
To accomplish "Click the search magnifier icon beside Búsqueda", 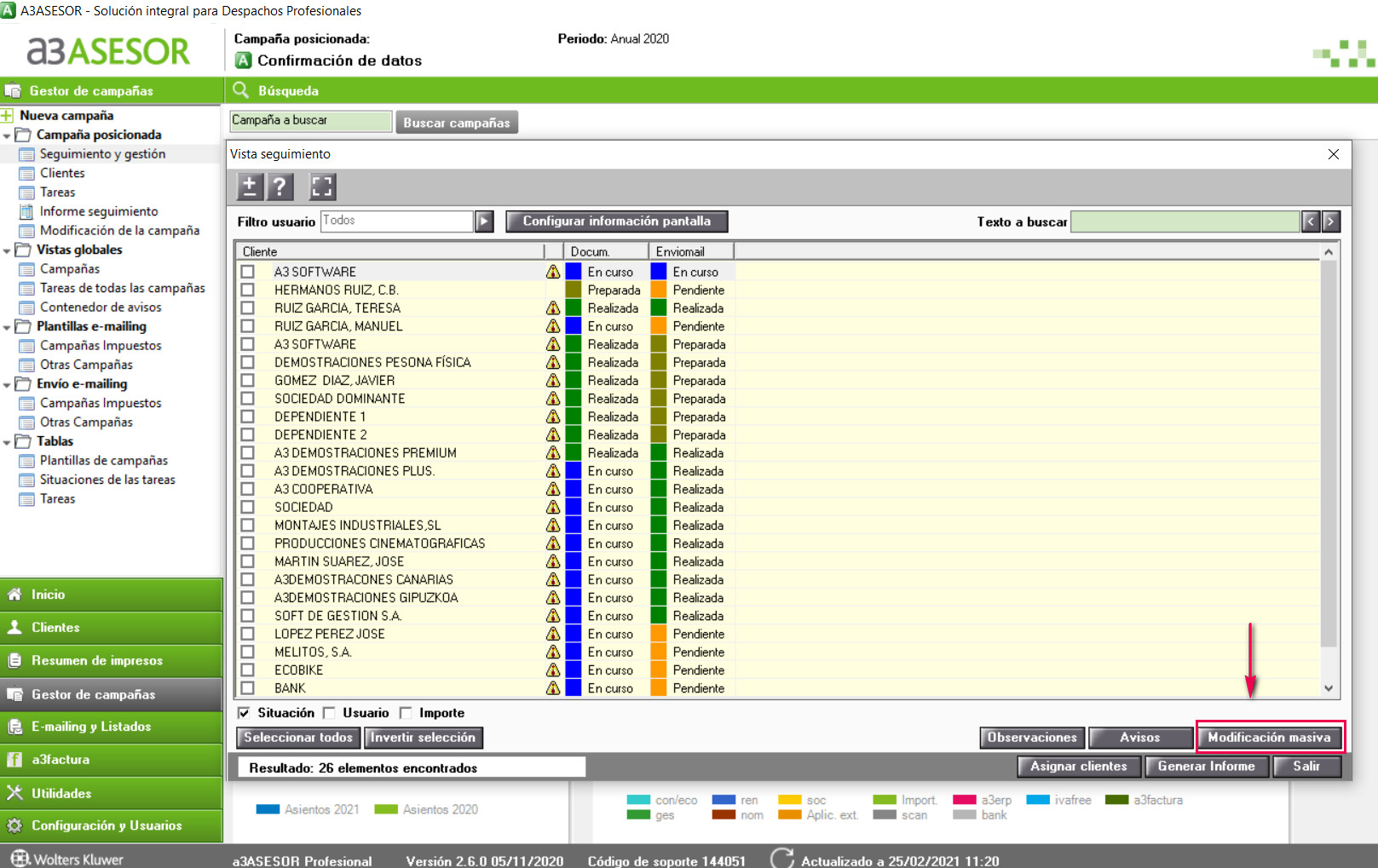I will (241, 90).
